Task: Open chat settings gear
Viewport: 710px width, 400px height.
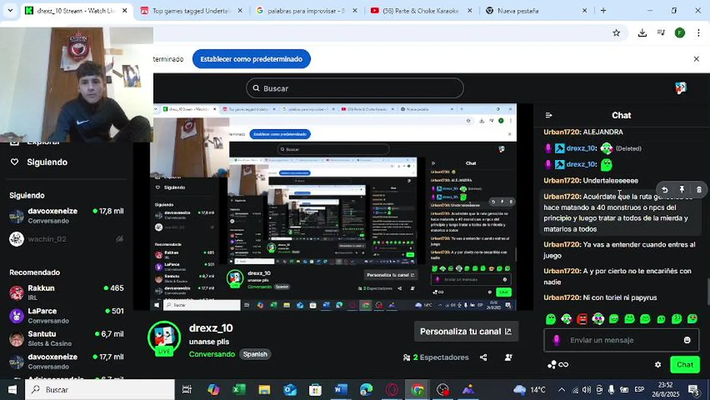Action: (x=658, y=365)
